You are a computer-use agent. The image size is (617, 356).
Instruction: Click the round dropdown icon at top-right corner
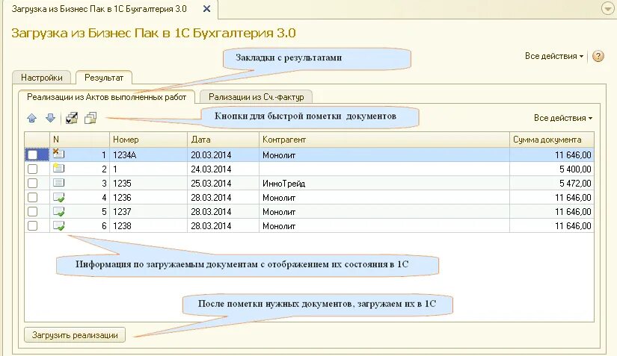[608, 9]
